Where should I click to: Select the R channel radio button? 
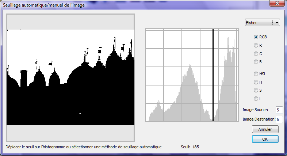coord(256,45)
